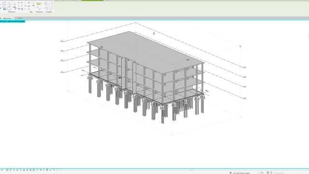
Task: Toggle Shadows in the view control bar
Action: click(x=17, y=170)
